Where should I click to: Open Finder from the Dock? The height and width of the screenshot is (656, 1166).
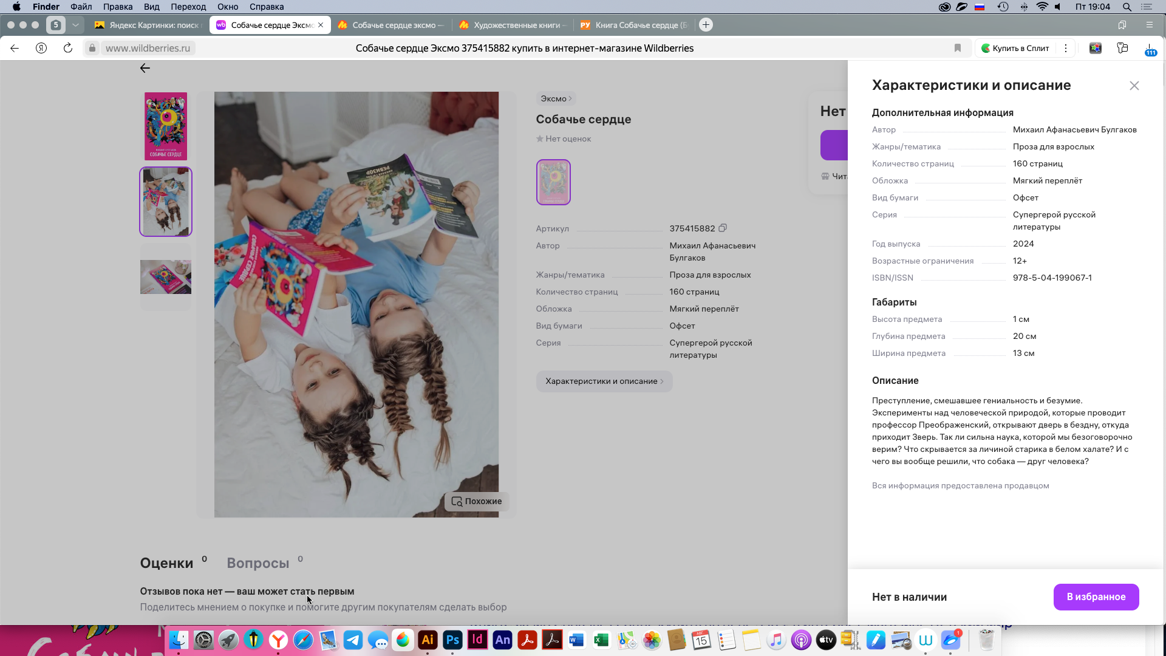pos(179,640)
